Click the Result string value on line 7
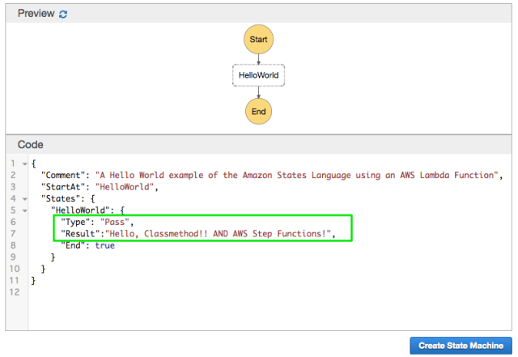The height and width of the screenshot is (357, 518). [218, 234]
